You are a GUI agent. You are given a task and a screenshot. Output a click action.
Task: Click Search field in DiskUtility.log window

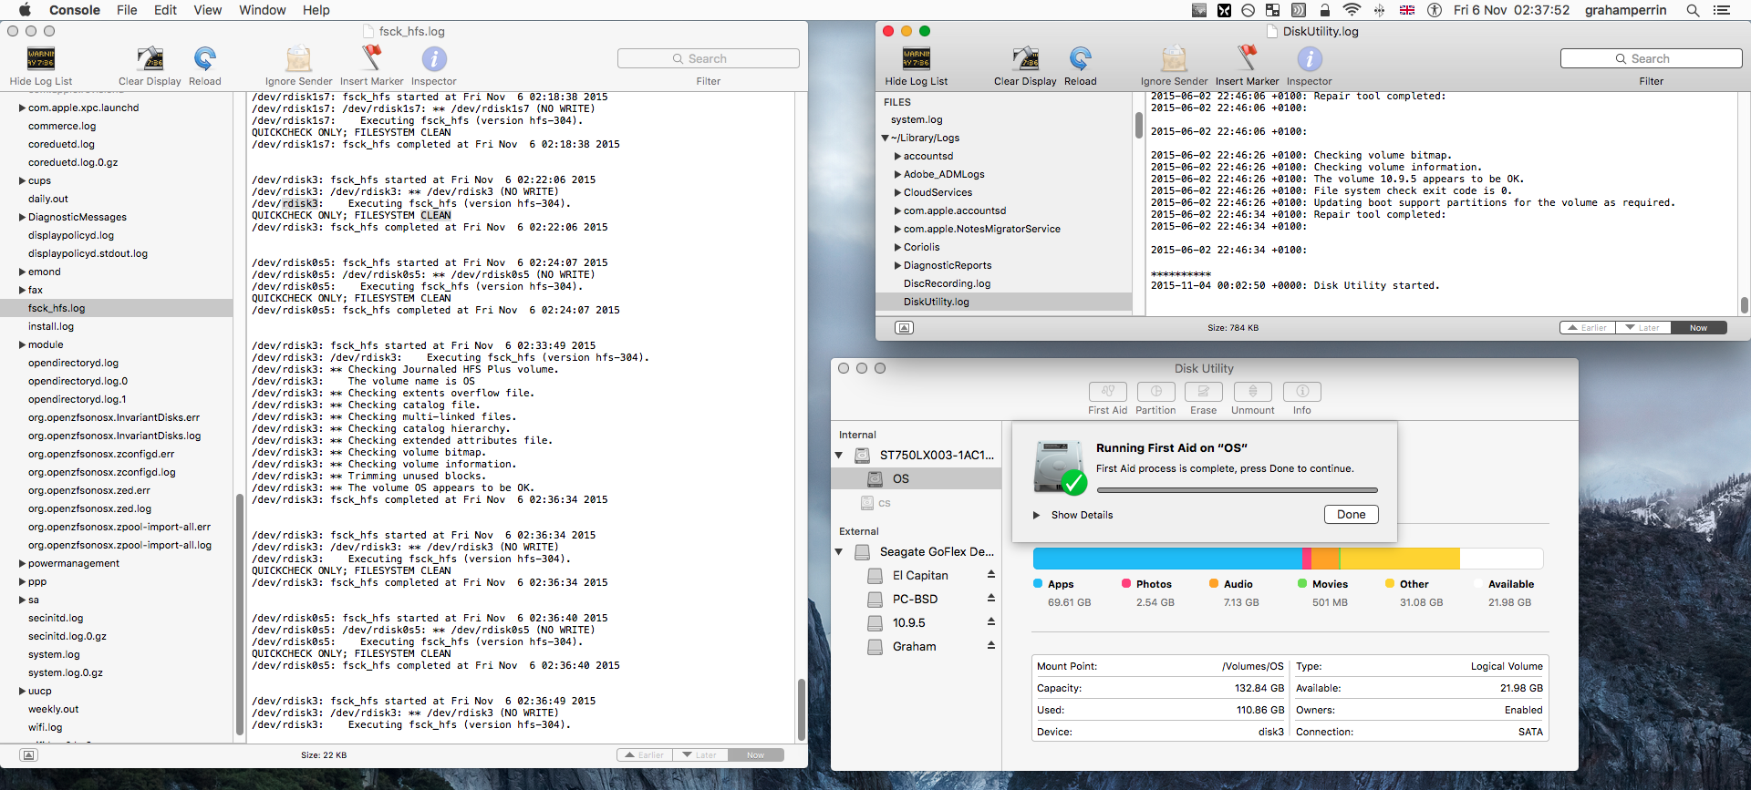[x=1651, y=58]
